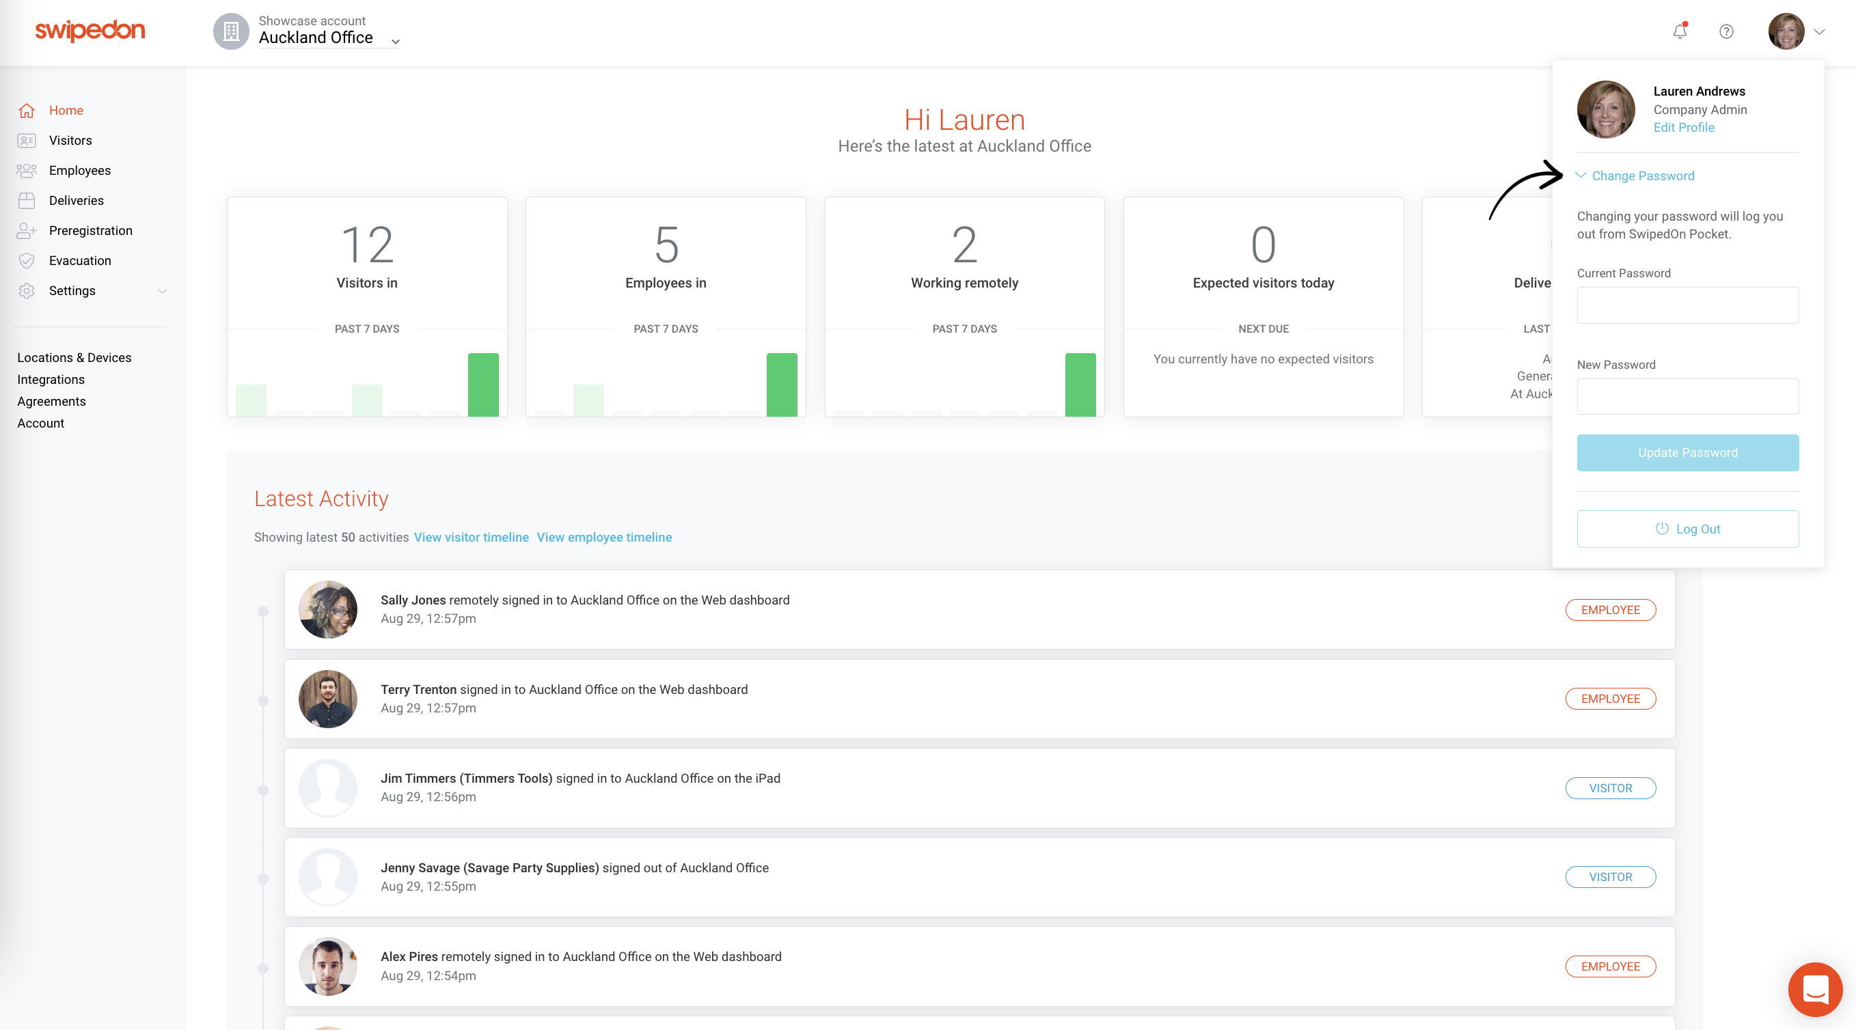The height and width of the screenshot is (1030, 1856).
Task: Click the power icon on Log Out
Action: [x=1661, y=528]
